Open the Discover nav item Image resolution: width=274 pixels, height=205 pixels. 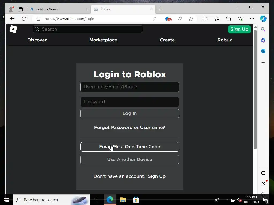tap(37, 40)
